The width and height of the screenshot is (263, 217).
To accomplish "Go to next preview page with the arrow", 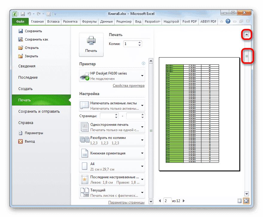I will point(183,201).
